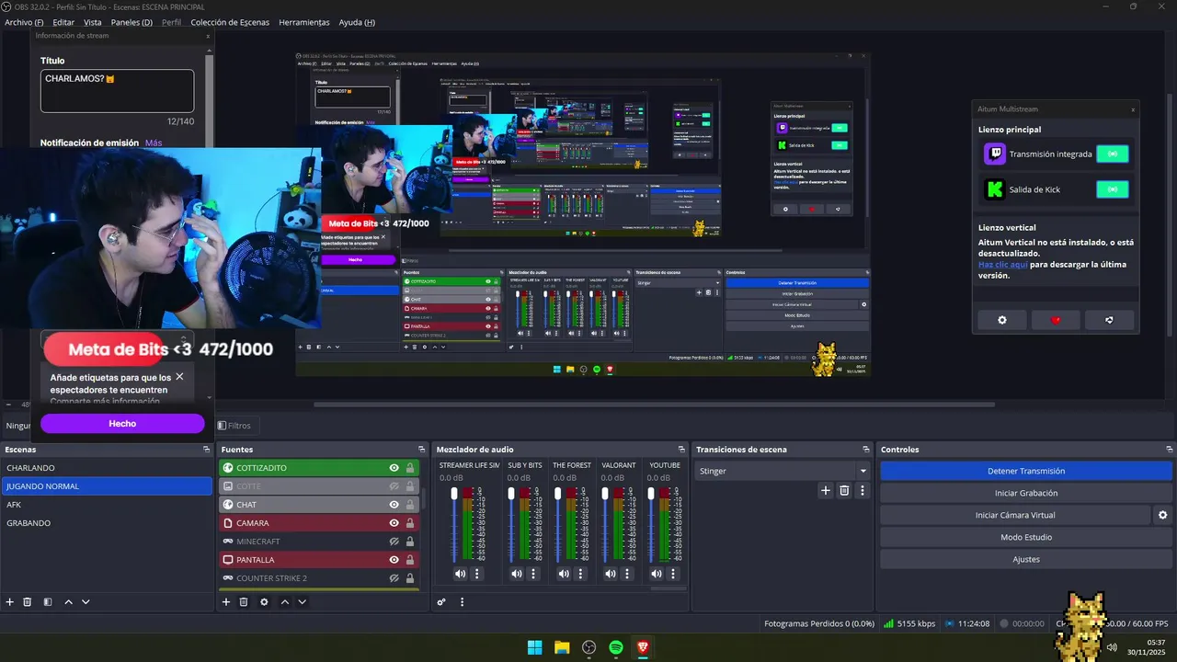The width and height of the screenshot is (1177, 662).
Task: Move selected source down in Fuentes
Action: click(302, 602)
